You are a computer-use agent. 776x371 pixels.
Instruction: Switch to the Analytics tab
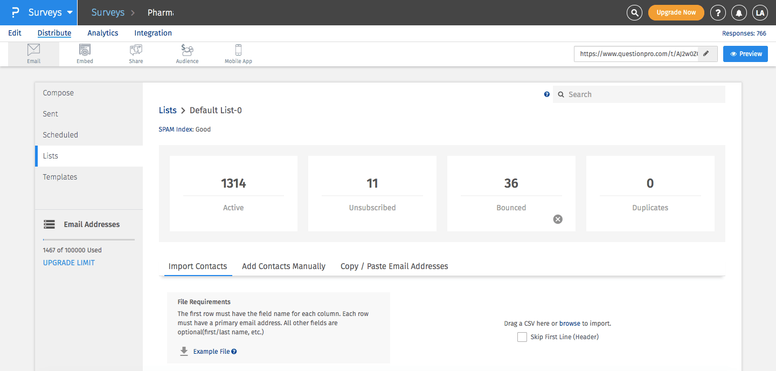click(102, 33)
